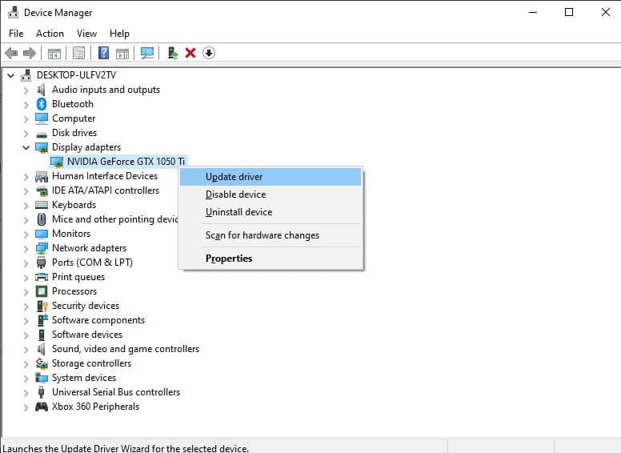Click the Audio inputs and outputs speaker icon

(41, 90)
